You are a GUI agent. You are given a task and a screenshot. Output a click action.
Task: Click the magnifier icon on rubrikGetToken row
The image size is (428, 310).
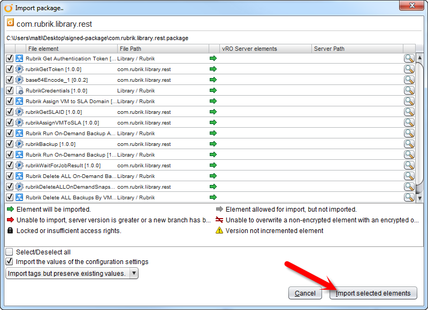point(409,69)
